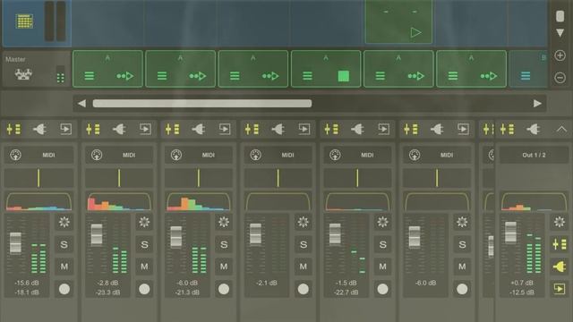This screenshot has height=322, width=573.
Task: Solo the -2.1 dB channel
Action: (x=303, y=244)
